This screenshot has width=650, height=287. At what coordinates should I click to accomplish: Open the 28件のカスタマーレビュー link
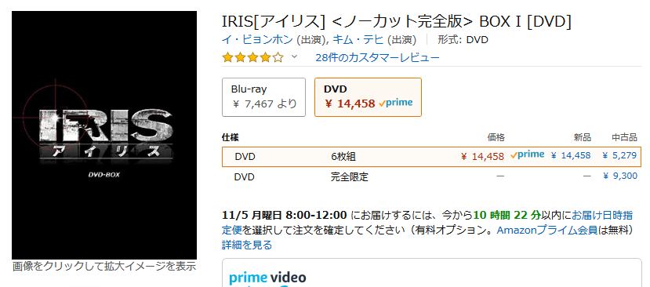377,57
